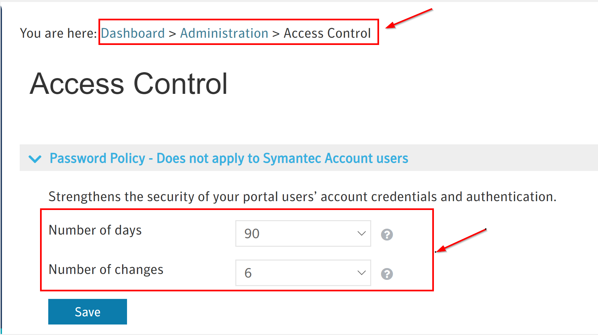The width and height of the screenshot is (598, 335).
Task: Open Administration from the breadcrumb trail
Action: [224, 33]
